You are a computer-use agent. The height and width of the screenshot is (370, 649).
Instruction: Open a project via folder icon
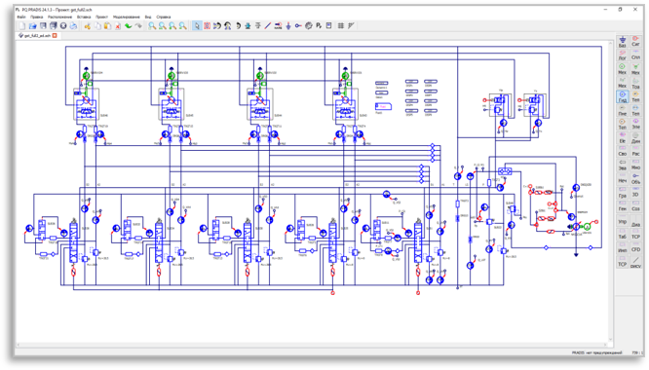(32, 25)
